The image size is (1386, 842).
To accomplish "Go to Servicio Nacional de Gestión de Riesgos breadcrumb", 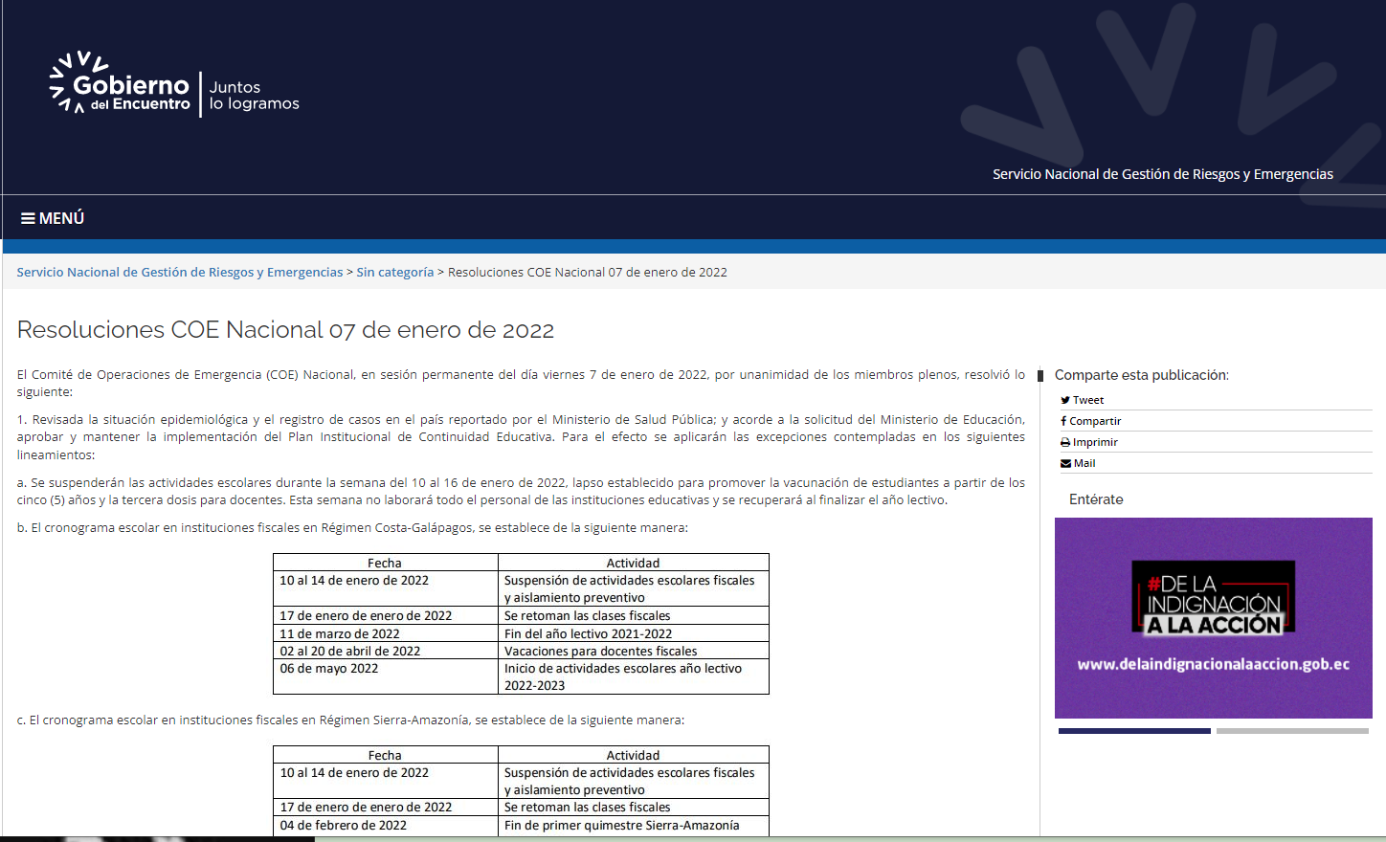I will [180, 273].
